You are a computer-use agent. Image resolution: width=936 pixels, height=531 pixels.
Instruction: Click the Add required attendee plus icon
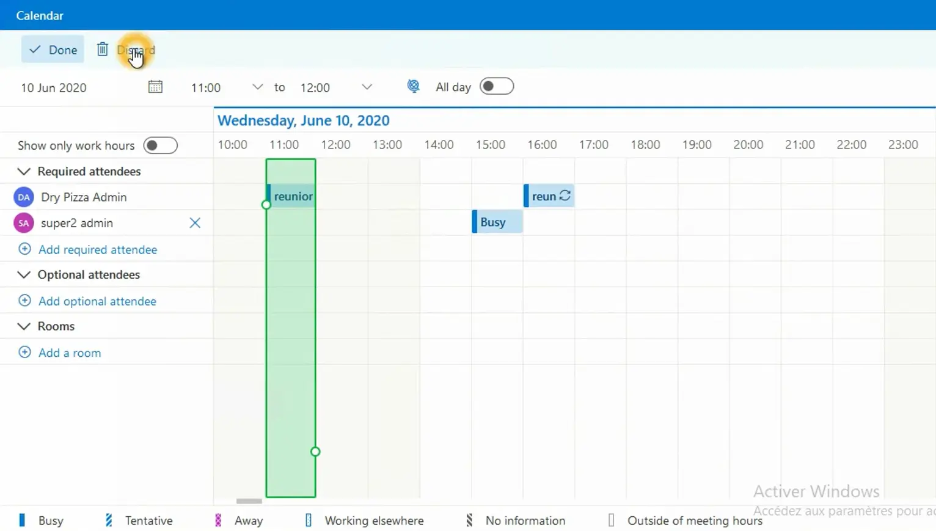click(24, 249)
